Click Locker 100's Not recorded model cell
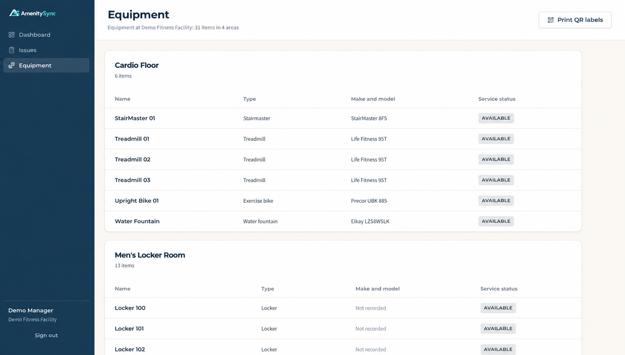 tap(371, 308)
